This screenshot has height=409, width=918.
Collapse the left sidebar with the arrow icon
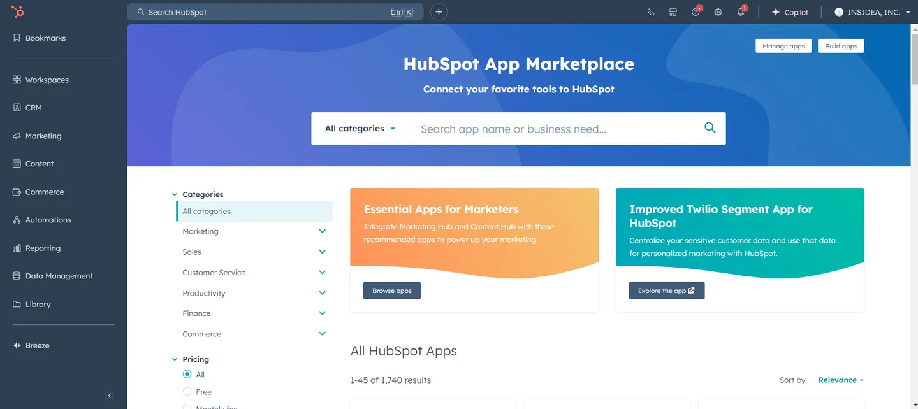click(110, 396)
